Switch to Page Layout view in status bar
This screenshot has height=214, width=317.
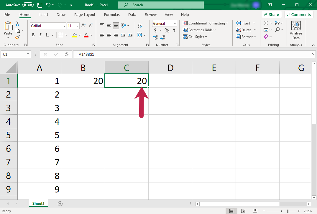pyautogui.click(x=243, y=211)
